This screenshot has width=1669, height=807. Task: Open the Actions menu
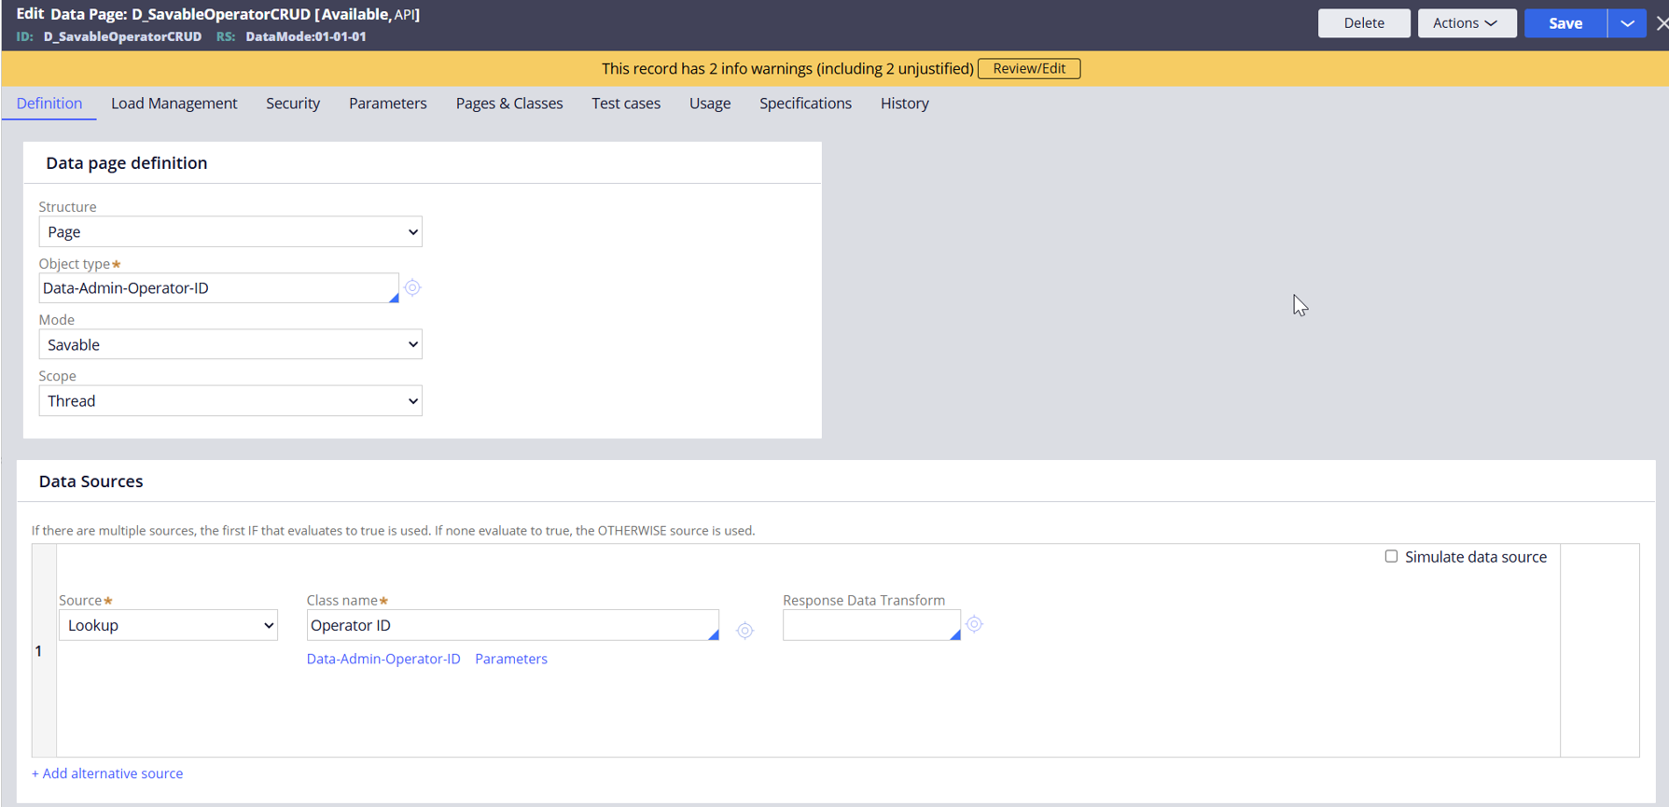pyautogui.click(x=1466, y=23)
